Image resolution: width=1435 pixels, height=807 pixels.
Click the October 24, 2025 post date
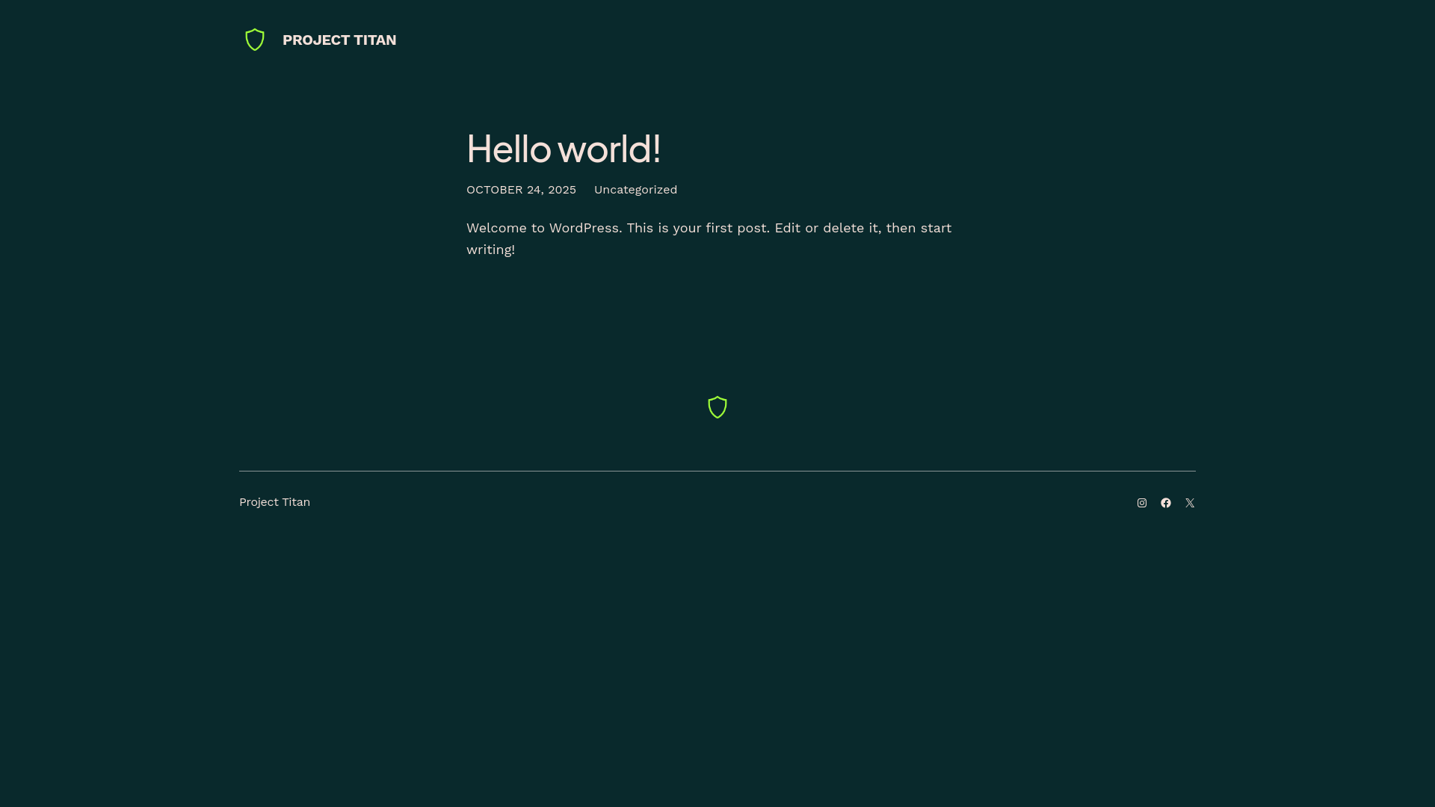coord(521,190)
